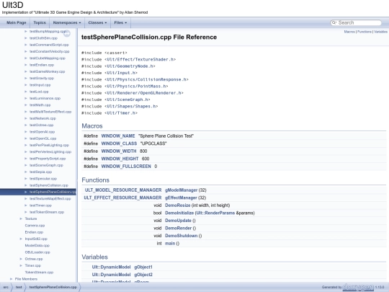Expand the Texture folder node
This screenshot has height=292, width=389.
pos(21,218)
